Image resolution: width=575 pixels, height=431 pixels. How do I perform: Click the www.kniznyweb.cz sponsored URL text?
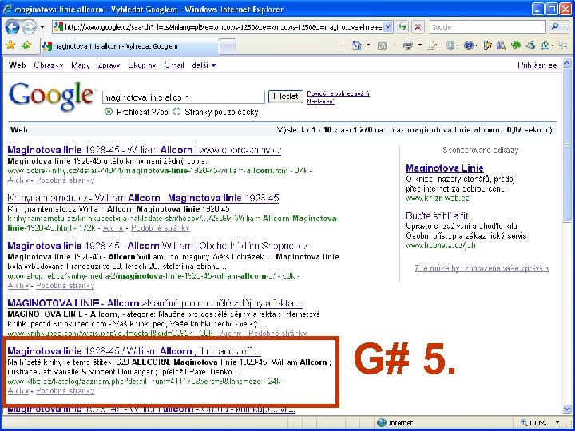[x=437, y=198]
